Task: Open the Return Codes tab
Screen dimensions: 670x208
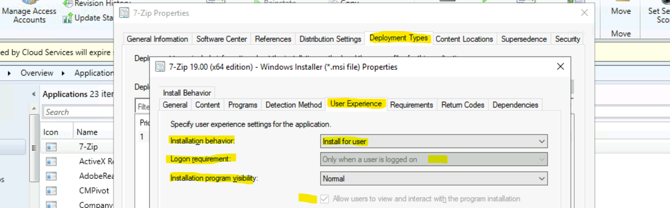Action: click(463, 105)
